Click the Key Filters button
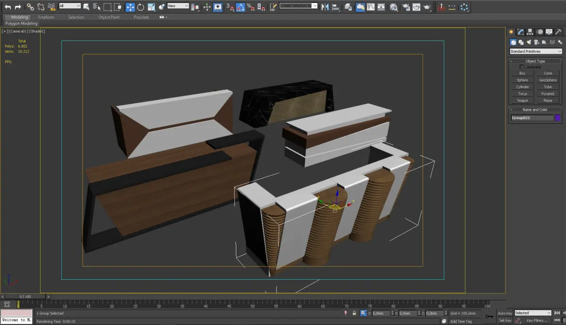The image size is (566, 325). click(x=537, y=321)
